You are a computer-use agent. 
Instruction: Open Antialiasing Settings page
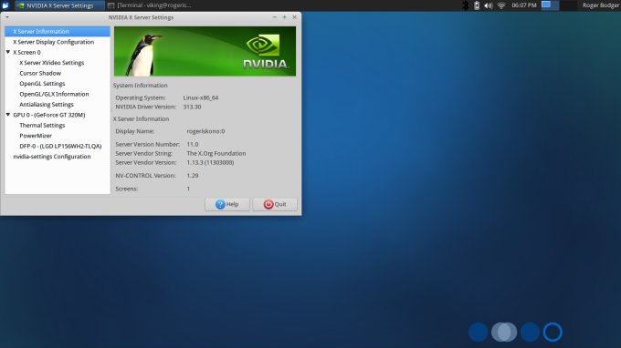47,105
